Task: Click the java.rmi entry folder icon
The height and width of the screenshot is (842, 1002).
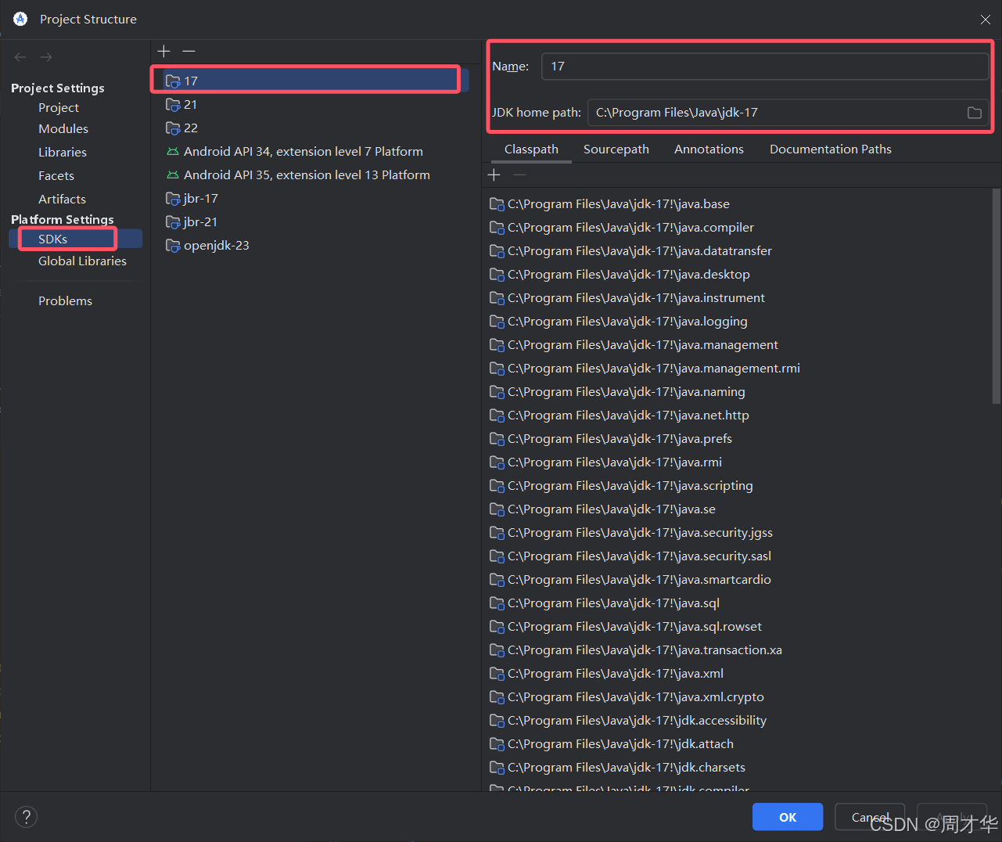Action: tap(497, 462)
